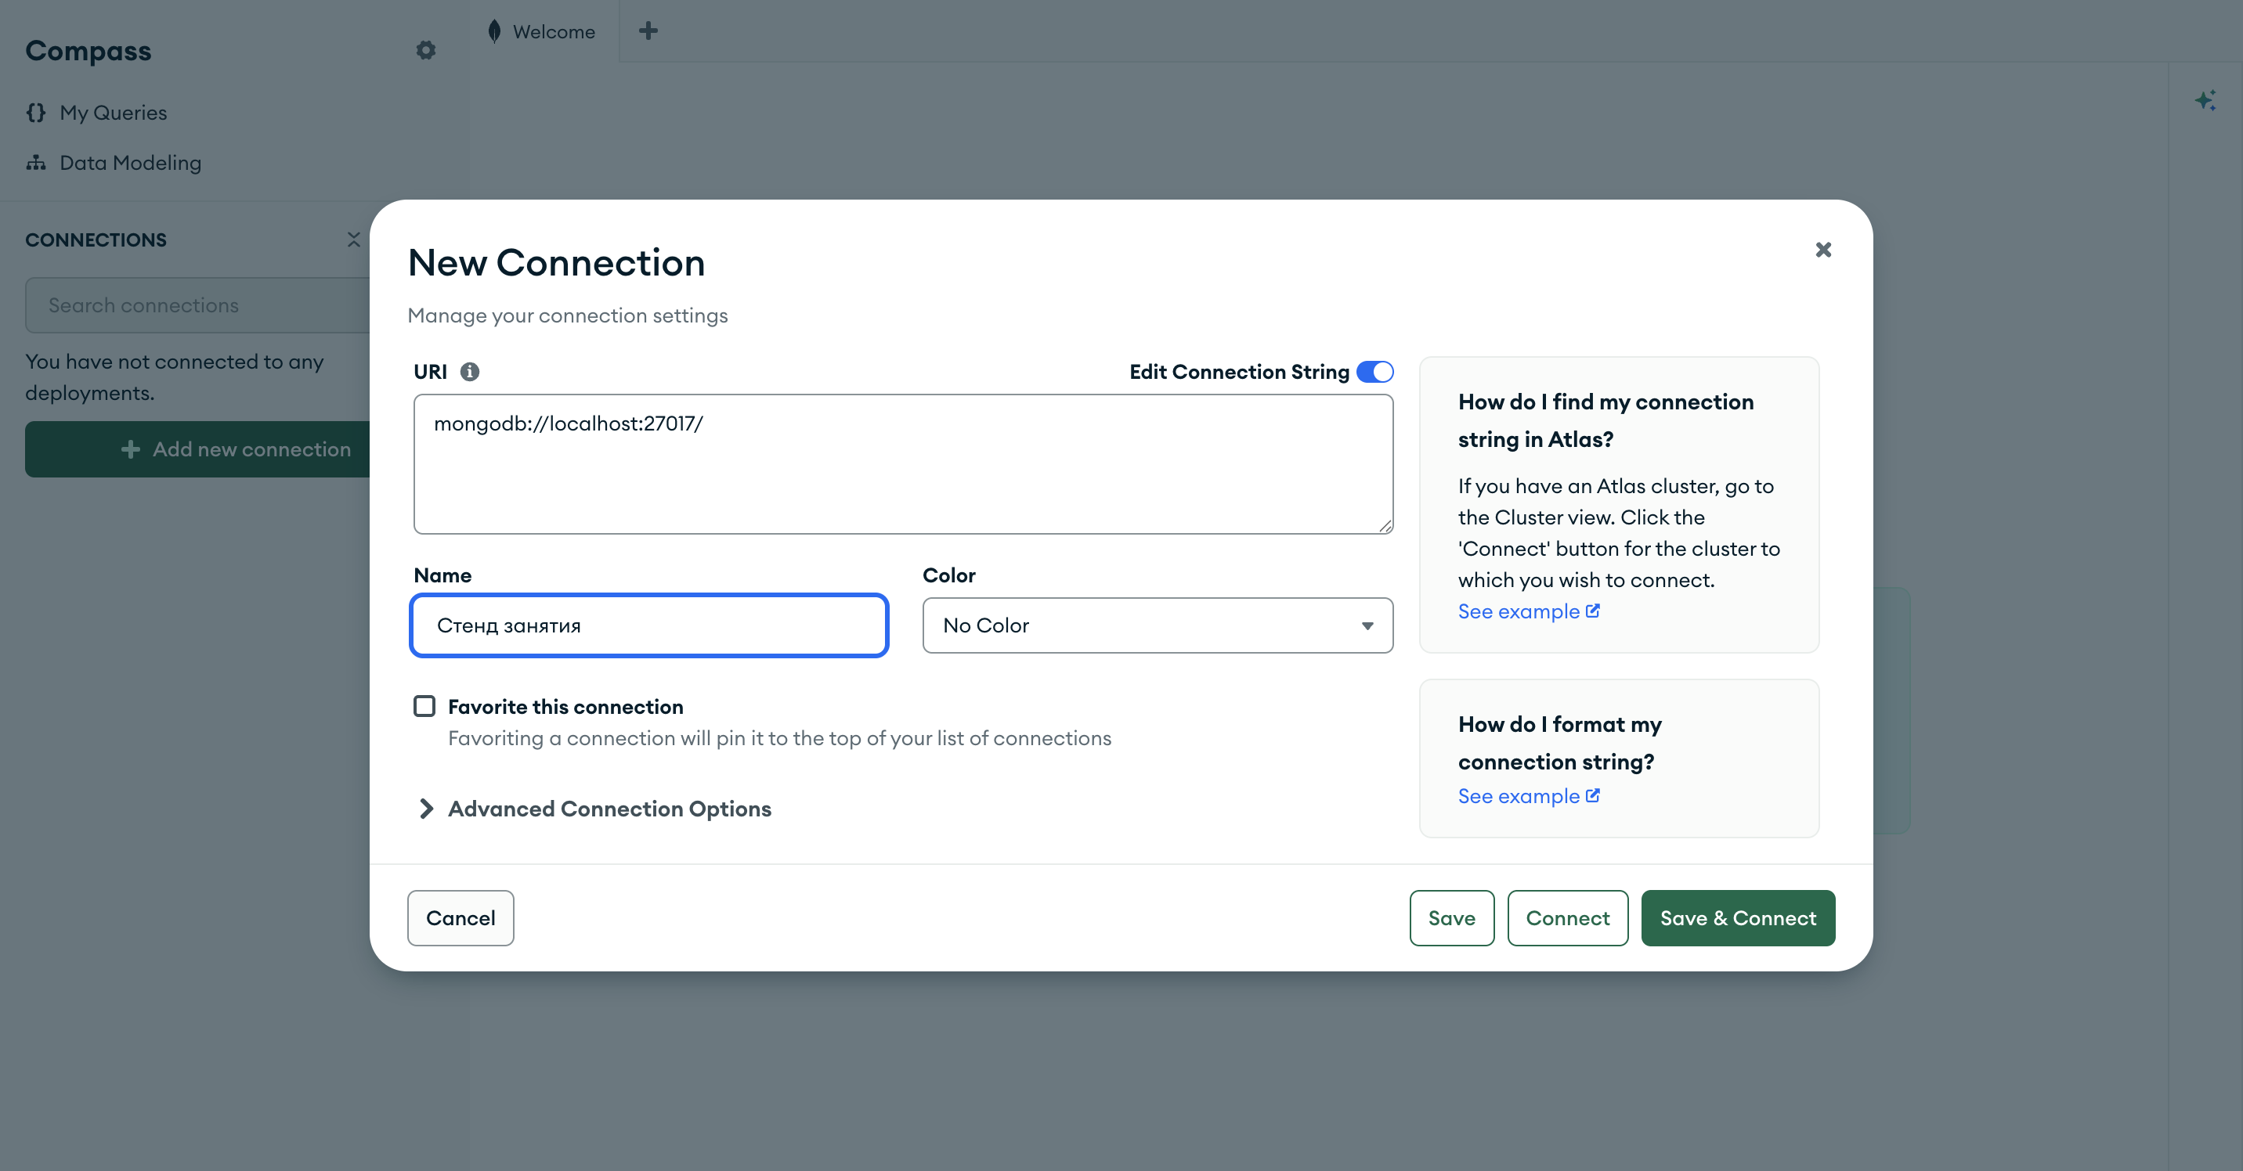The width and height of the screenshot is (2243, 1171).
Task: Click the Favorite this connection label
Action: tap(565, 706)
